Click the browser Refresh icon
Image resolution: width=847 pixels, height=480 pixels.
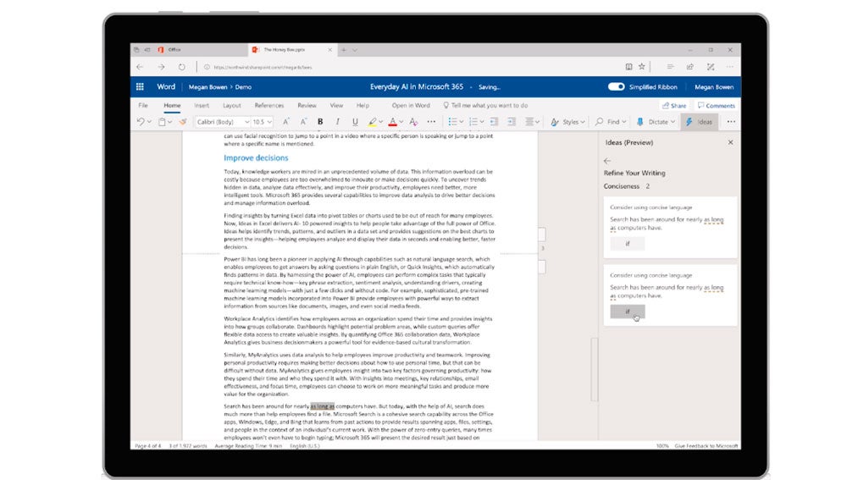pos(182,67)
